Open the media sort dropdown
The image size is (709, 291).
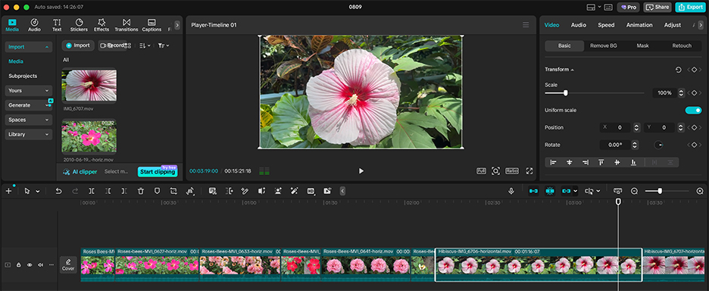144,45
